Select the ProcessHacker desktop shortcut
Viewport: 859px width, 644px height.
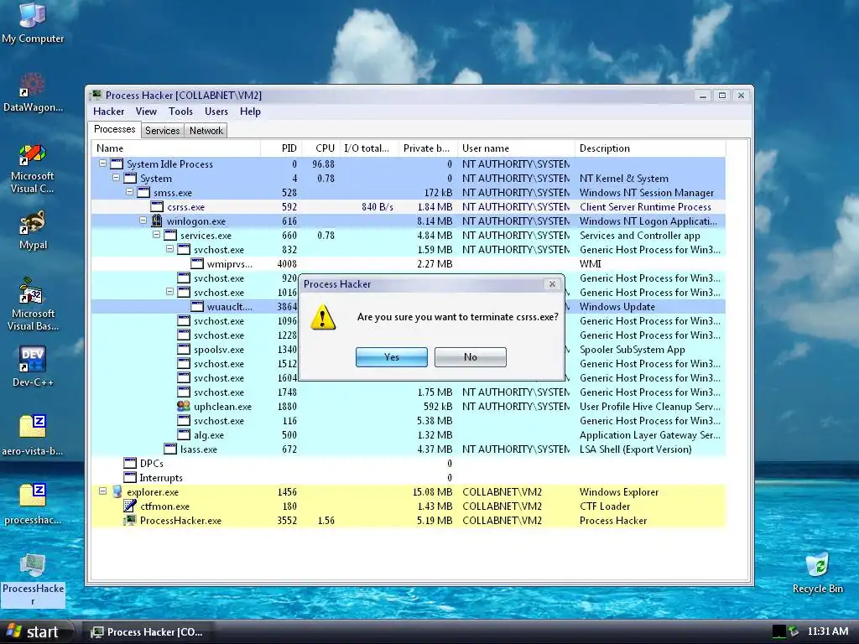(x=33, y=579)
